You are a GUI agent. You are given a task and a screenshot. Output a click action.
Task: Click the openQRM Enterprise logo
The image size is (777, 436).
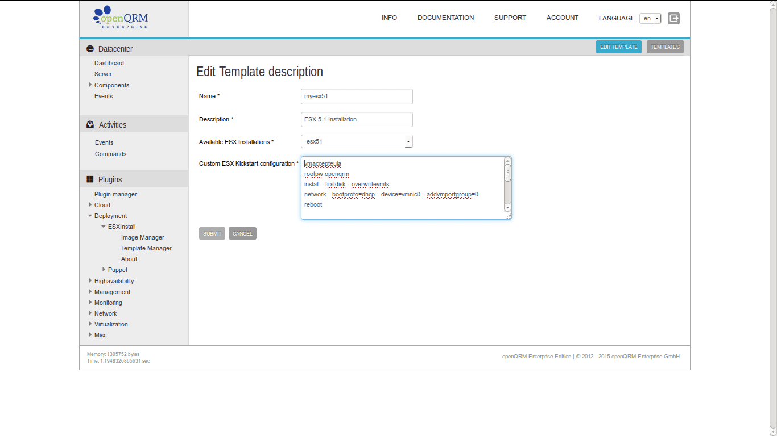coord(121,18)
